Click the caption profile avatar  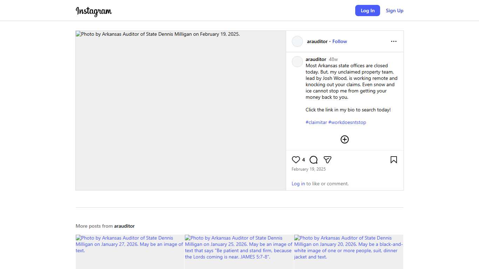[x=297, y=62]
